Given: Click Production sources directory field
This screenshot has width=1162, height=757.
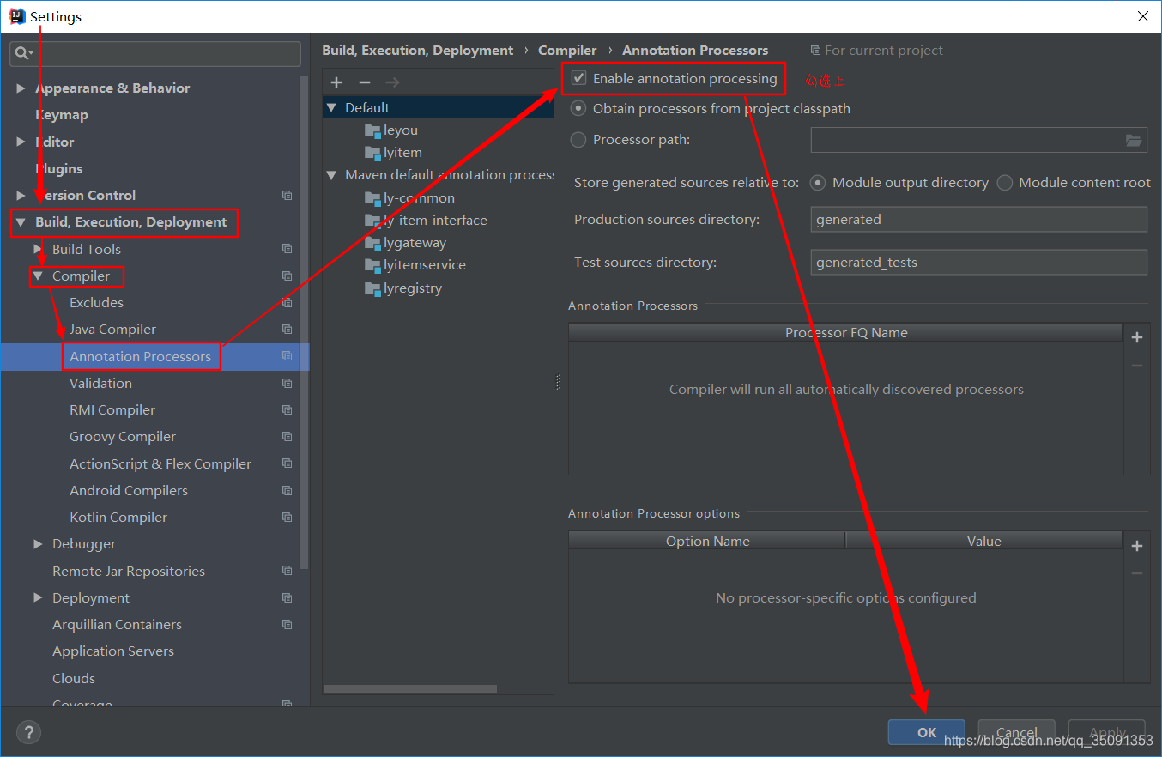Looking at the screenshot, I should (x=979, y=220).
